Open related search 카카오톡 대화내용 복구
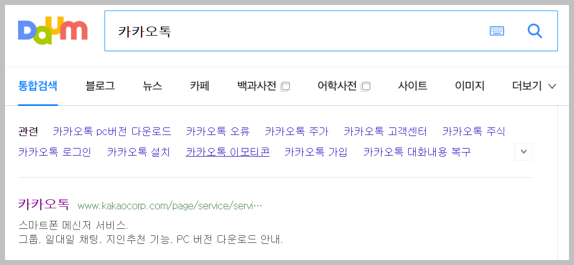The width and height of the screenshot is (574, 265). [417, 152]
